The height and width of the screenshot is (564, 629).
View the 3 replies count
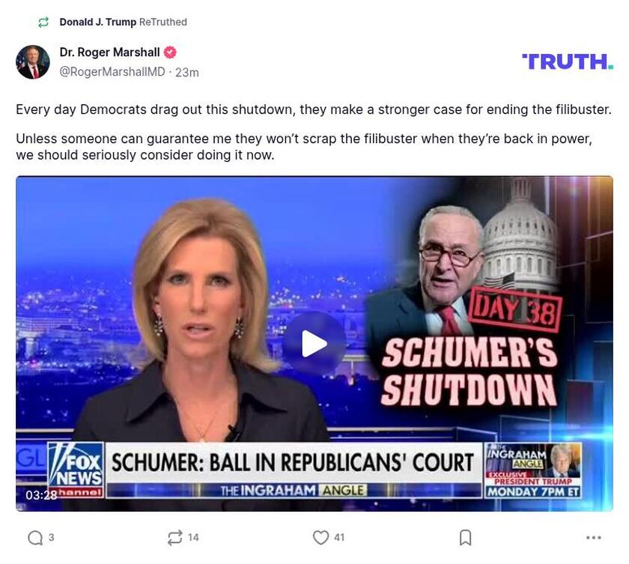click(52, 538)
